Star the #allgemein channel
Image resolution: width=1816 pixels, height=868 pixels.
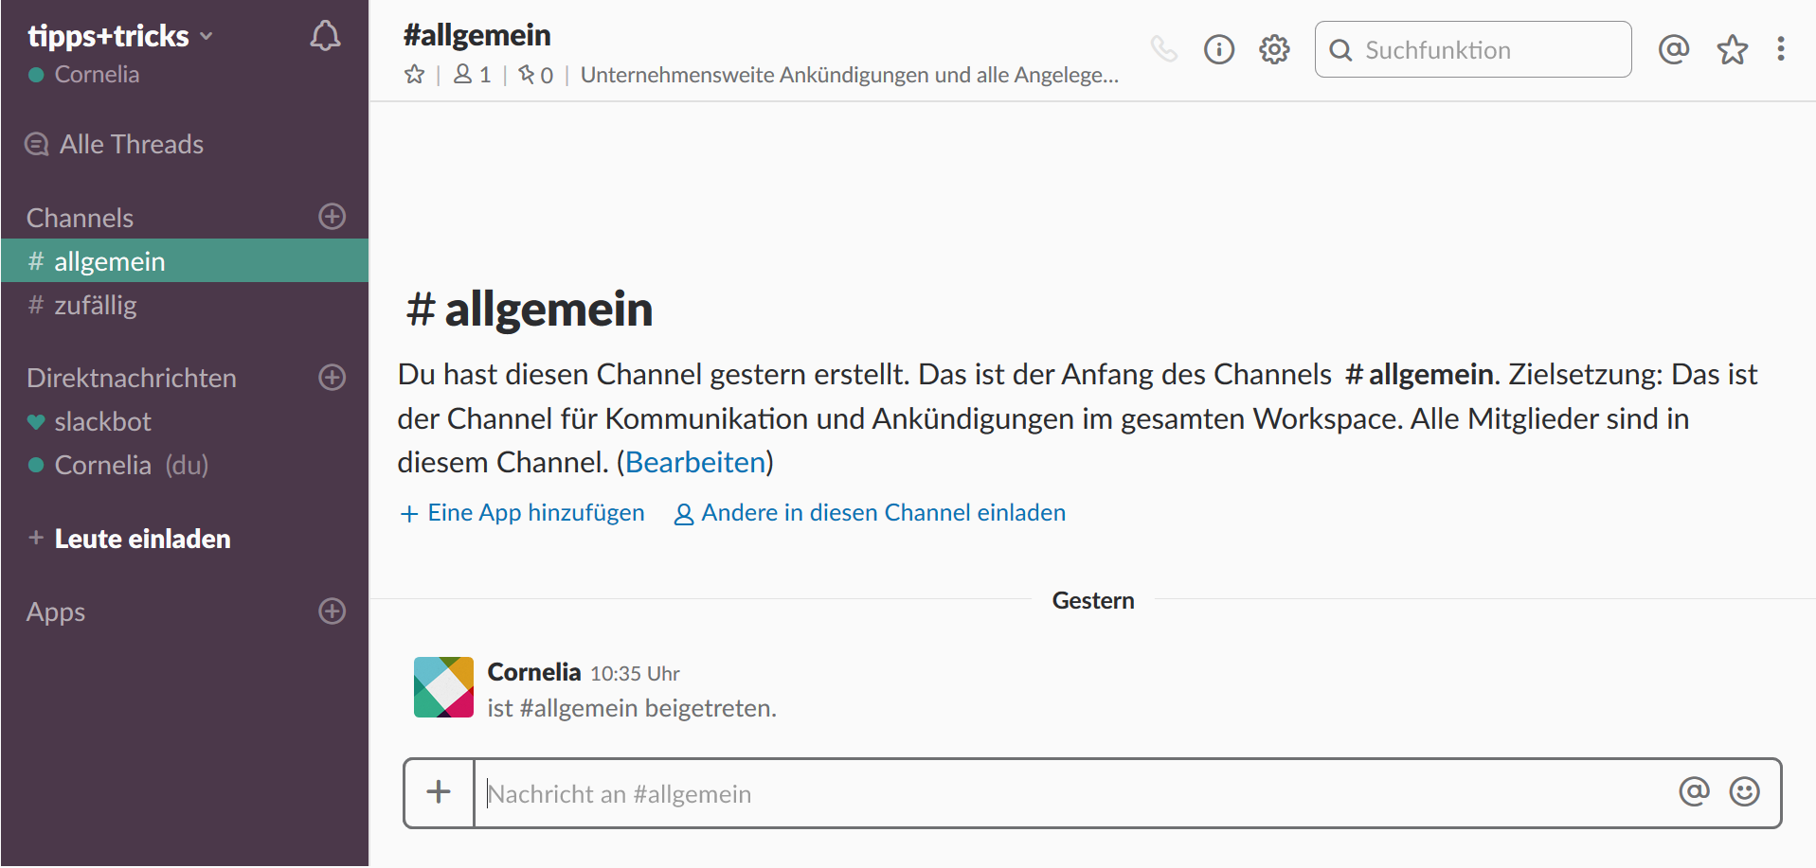pos(414,75)
